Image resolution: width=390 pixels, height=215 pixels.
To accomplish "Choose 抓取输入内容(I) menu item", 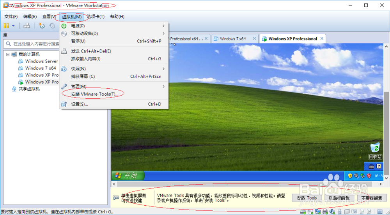I will pos(114,59).
